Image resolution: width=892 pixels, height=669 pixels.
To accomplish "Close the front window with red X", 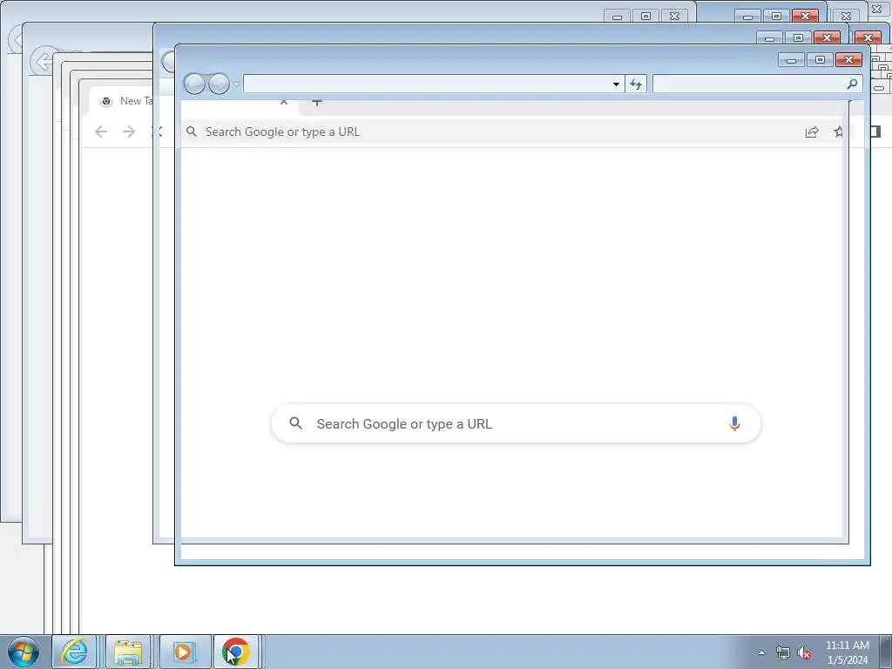I will pyautogui.click(x=848, y=60).
